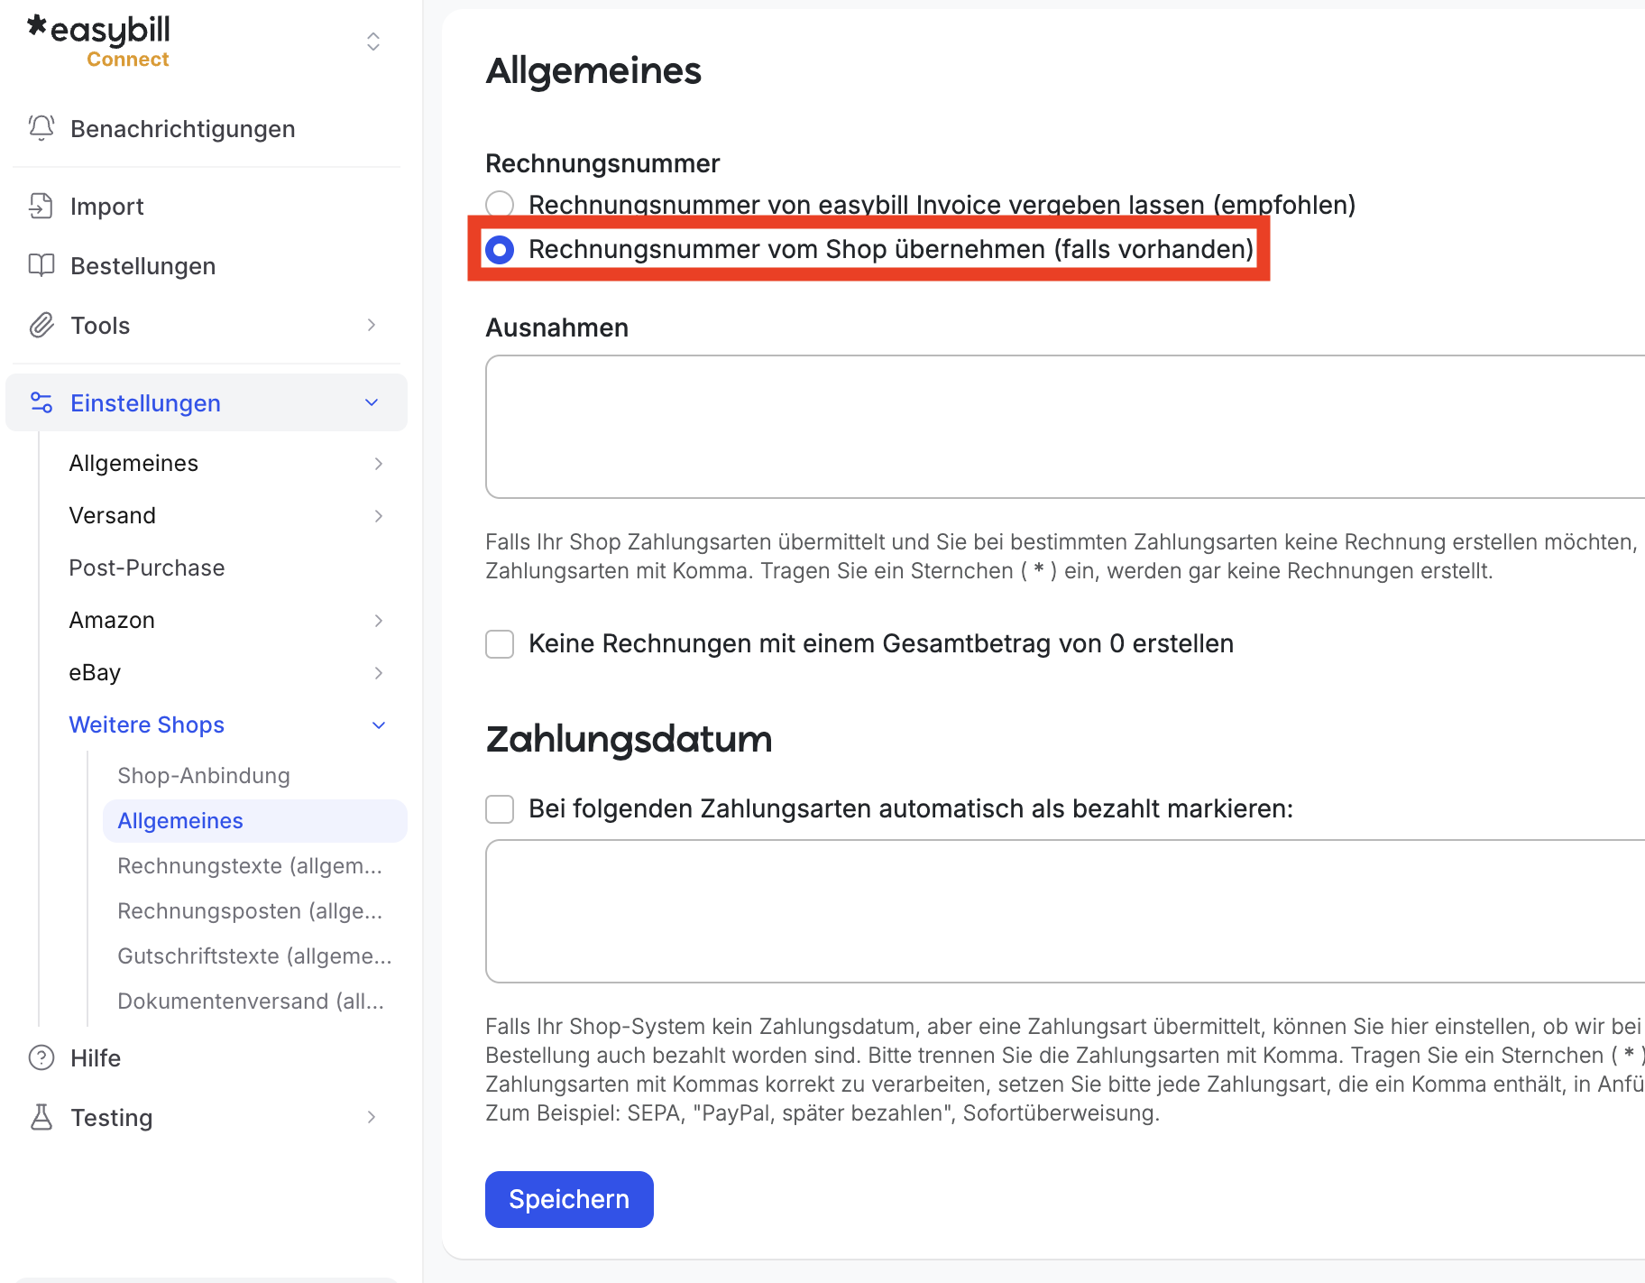
Task: Click the Testing flask icon
Action: click(41, 1117)
